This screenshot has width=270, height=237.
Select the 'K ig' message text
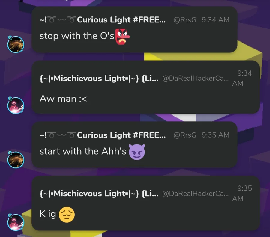48,214
